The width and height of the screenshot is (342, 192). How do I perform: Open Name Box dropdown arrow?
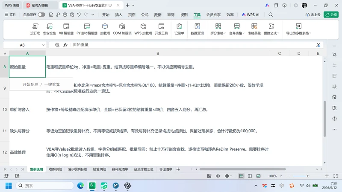tap(43, 45)
